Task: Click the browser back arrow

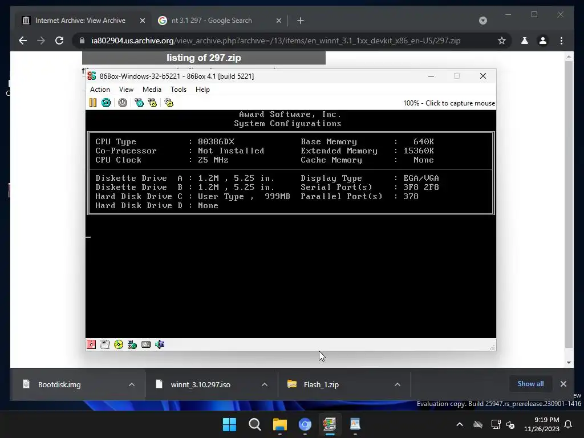Action: pos(23,40)
